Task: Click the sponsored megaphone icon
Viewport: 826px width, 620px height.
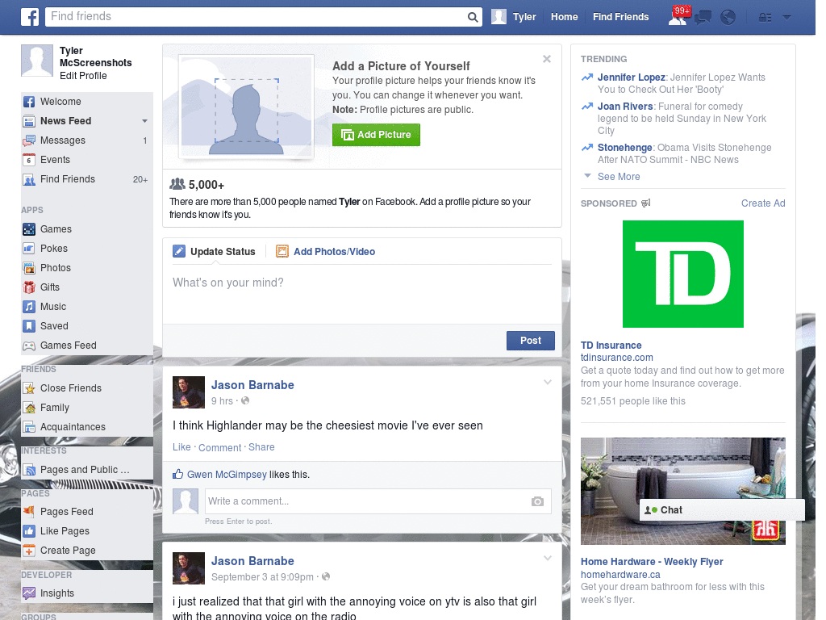Action: tap(645, 203)
